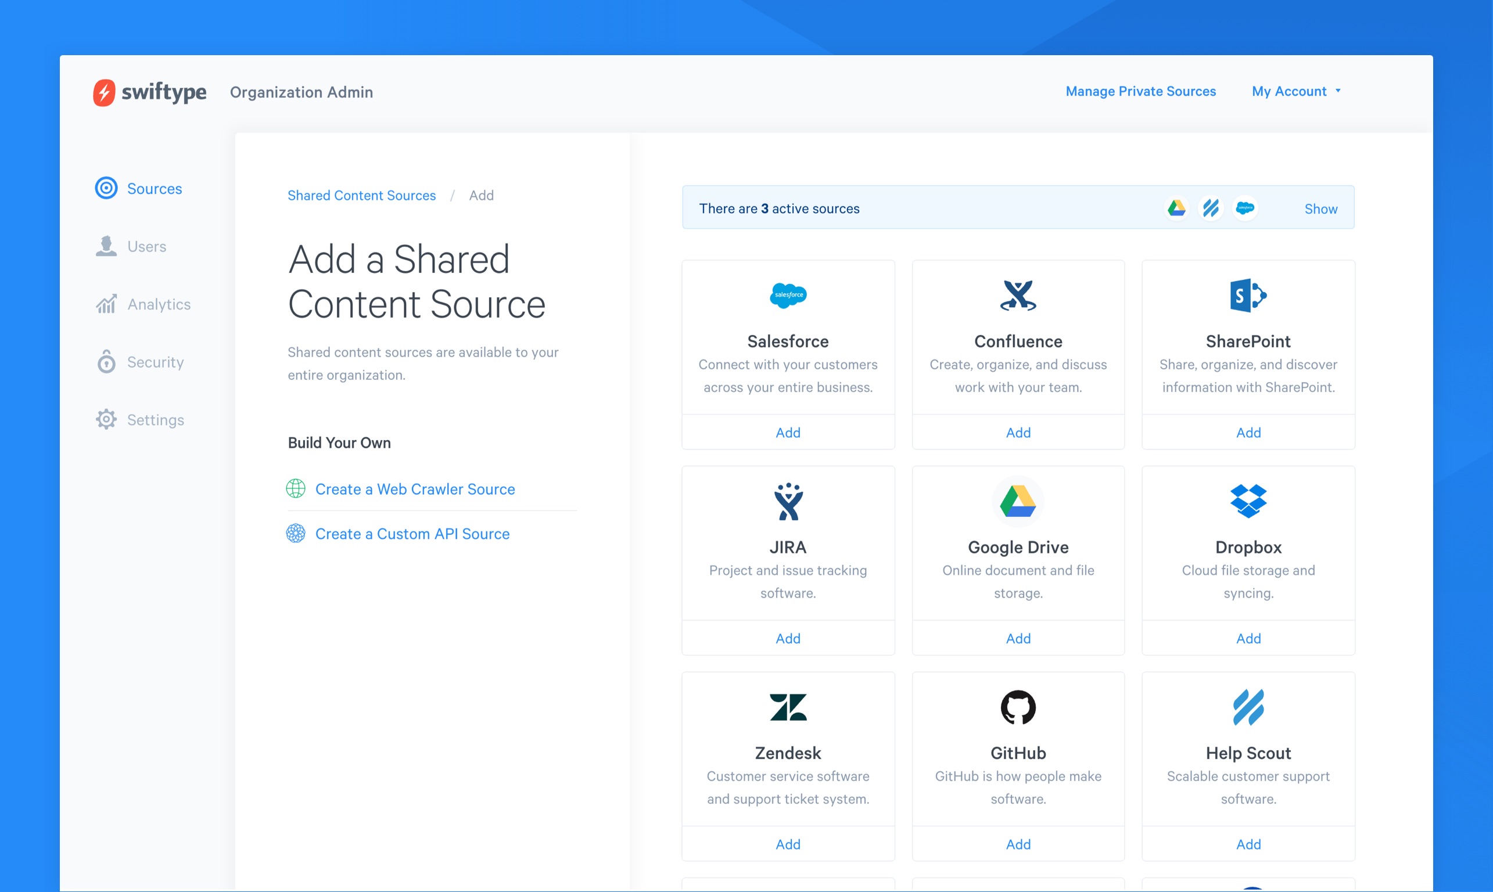Click the Confluence logo icon

pos(1017,295)
